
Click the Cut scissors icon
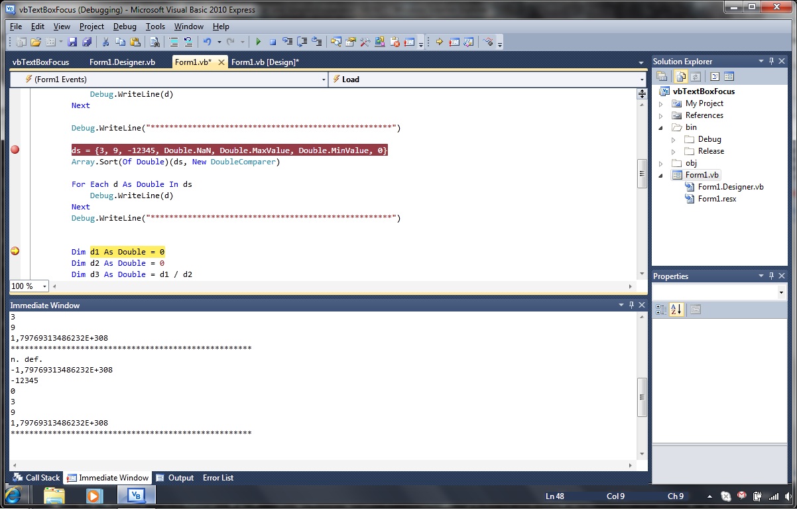click(x=105, y=42)
